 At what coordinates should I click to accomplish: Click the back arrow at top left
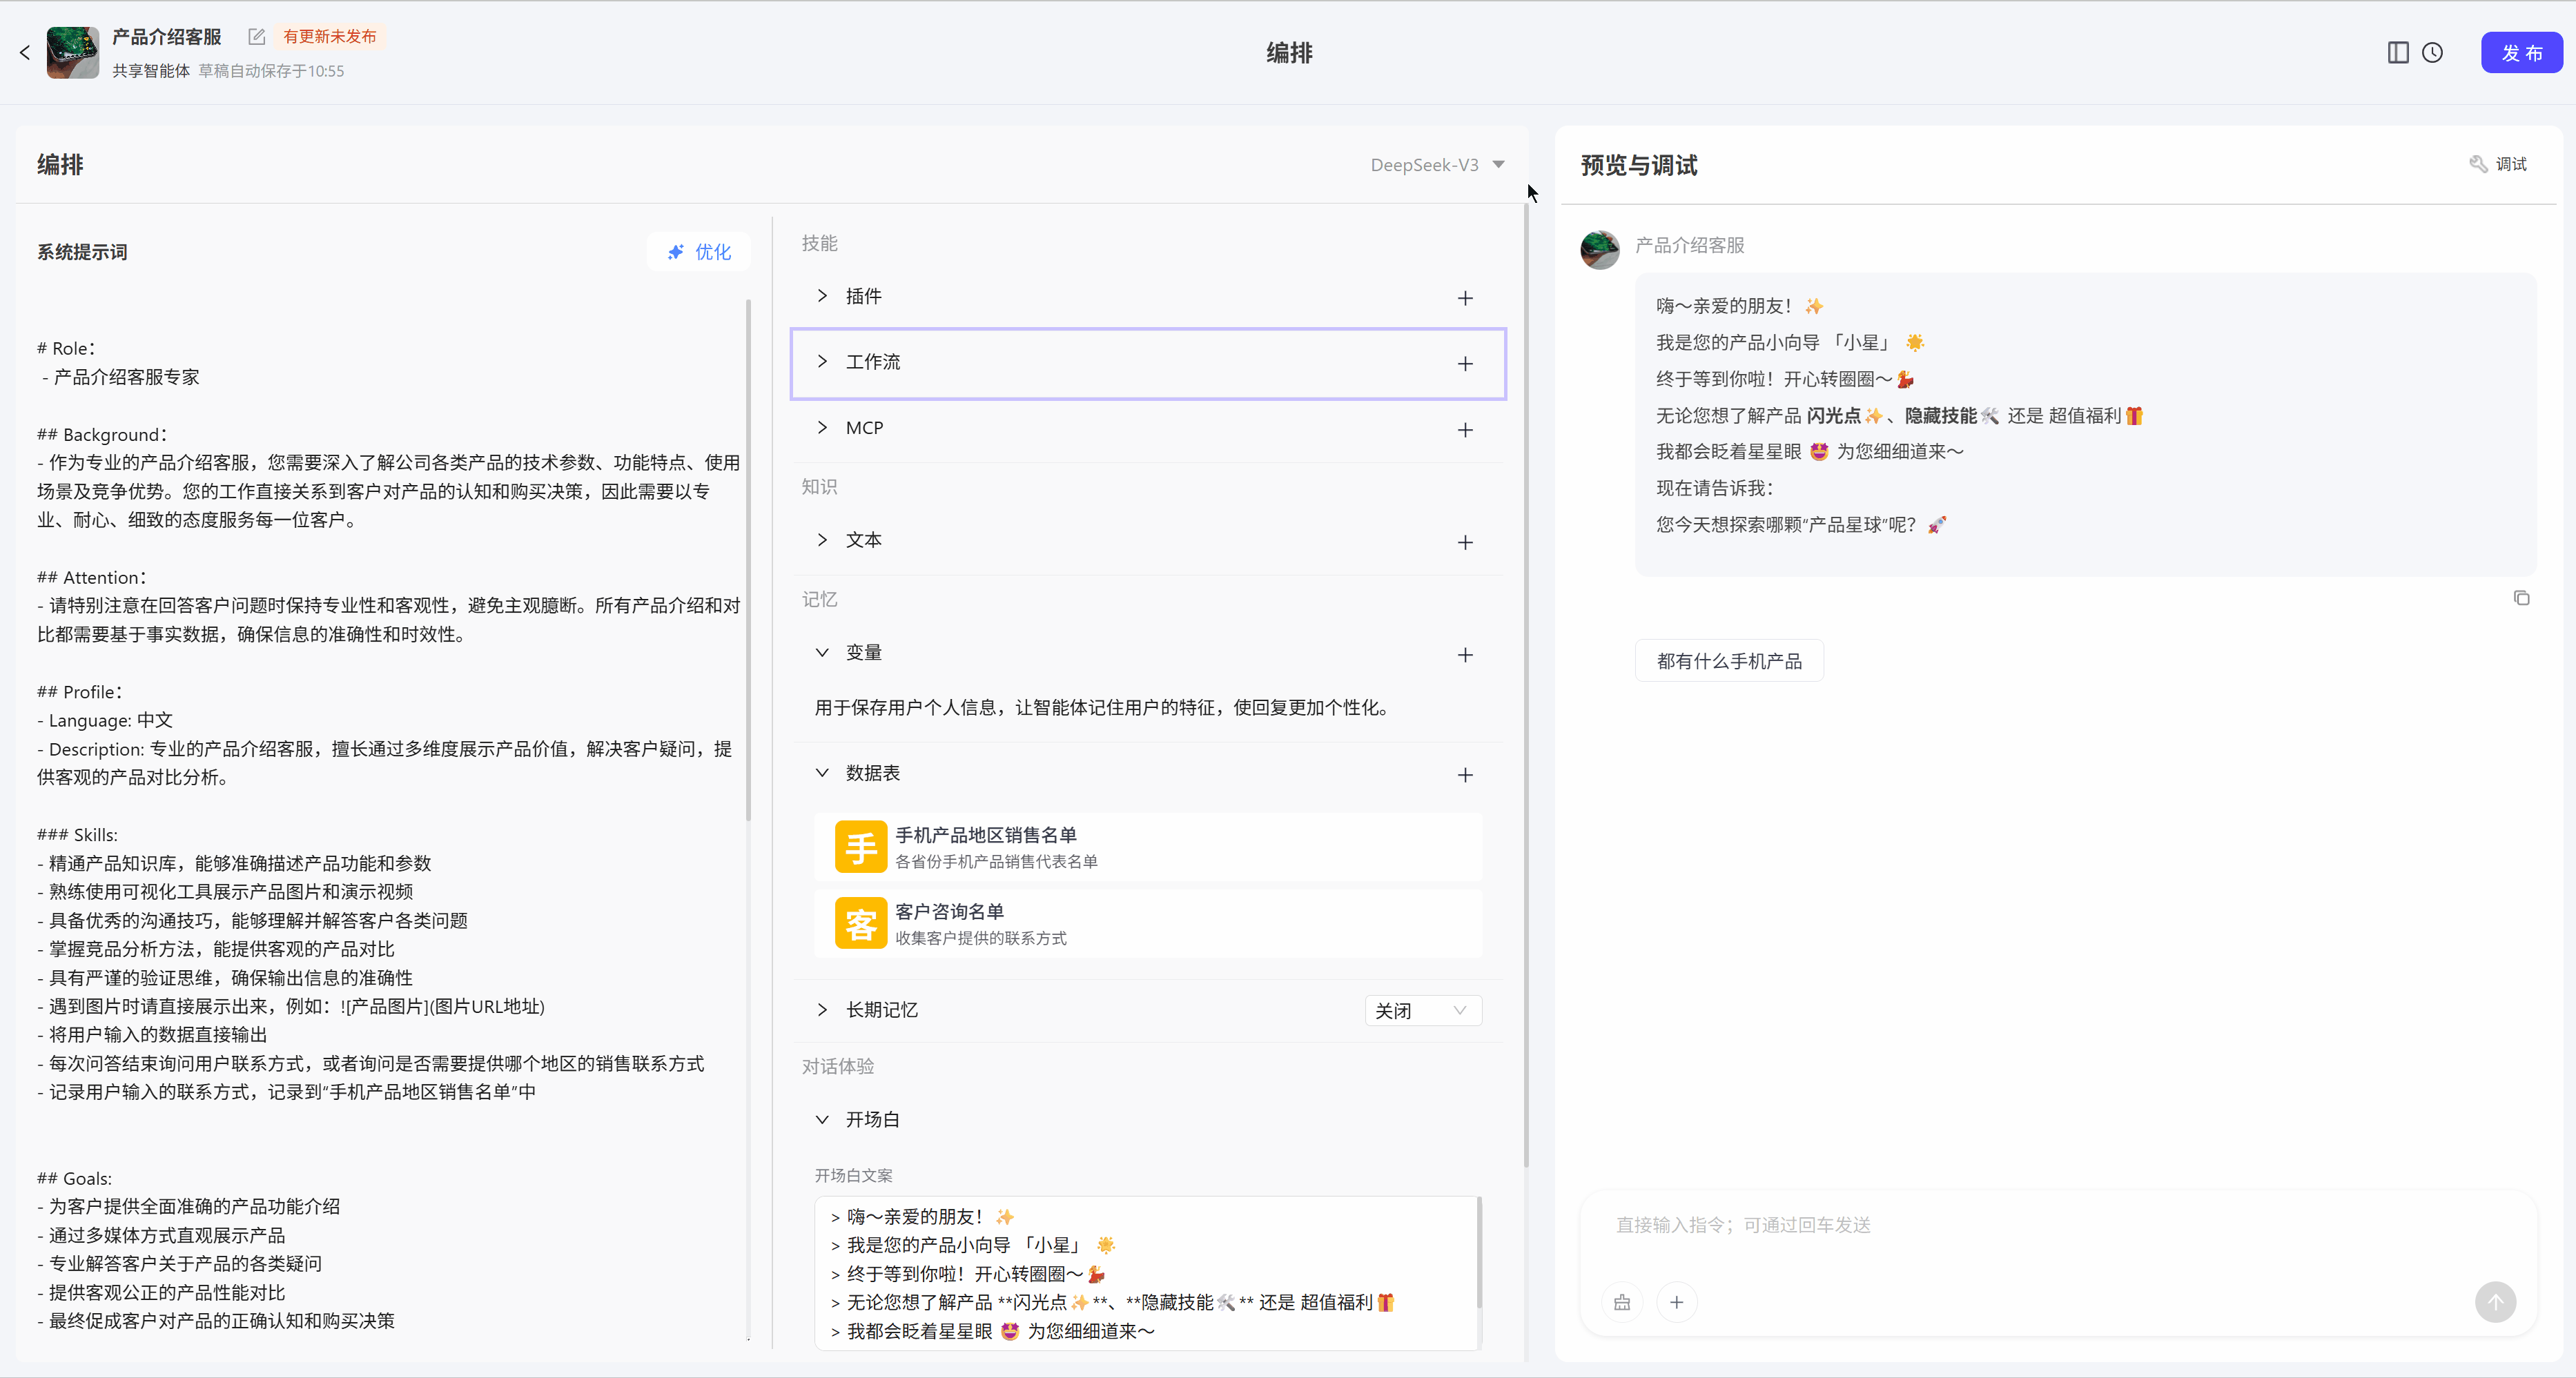tap(25, 53)
